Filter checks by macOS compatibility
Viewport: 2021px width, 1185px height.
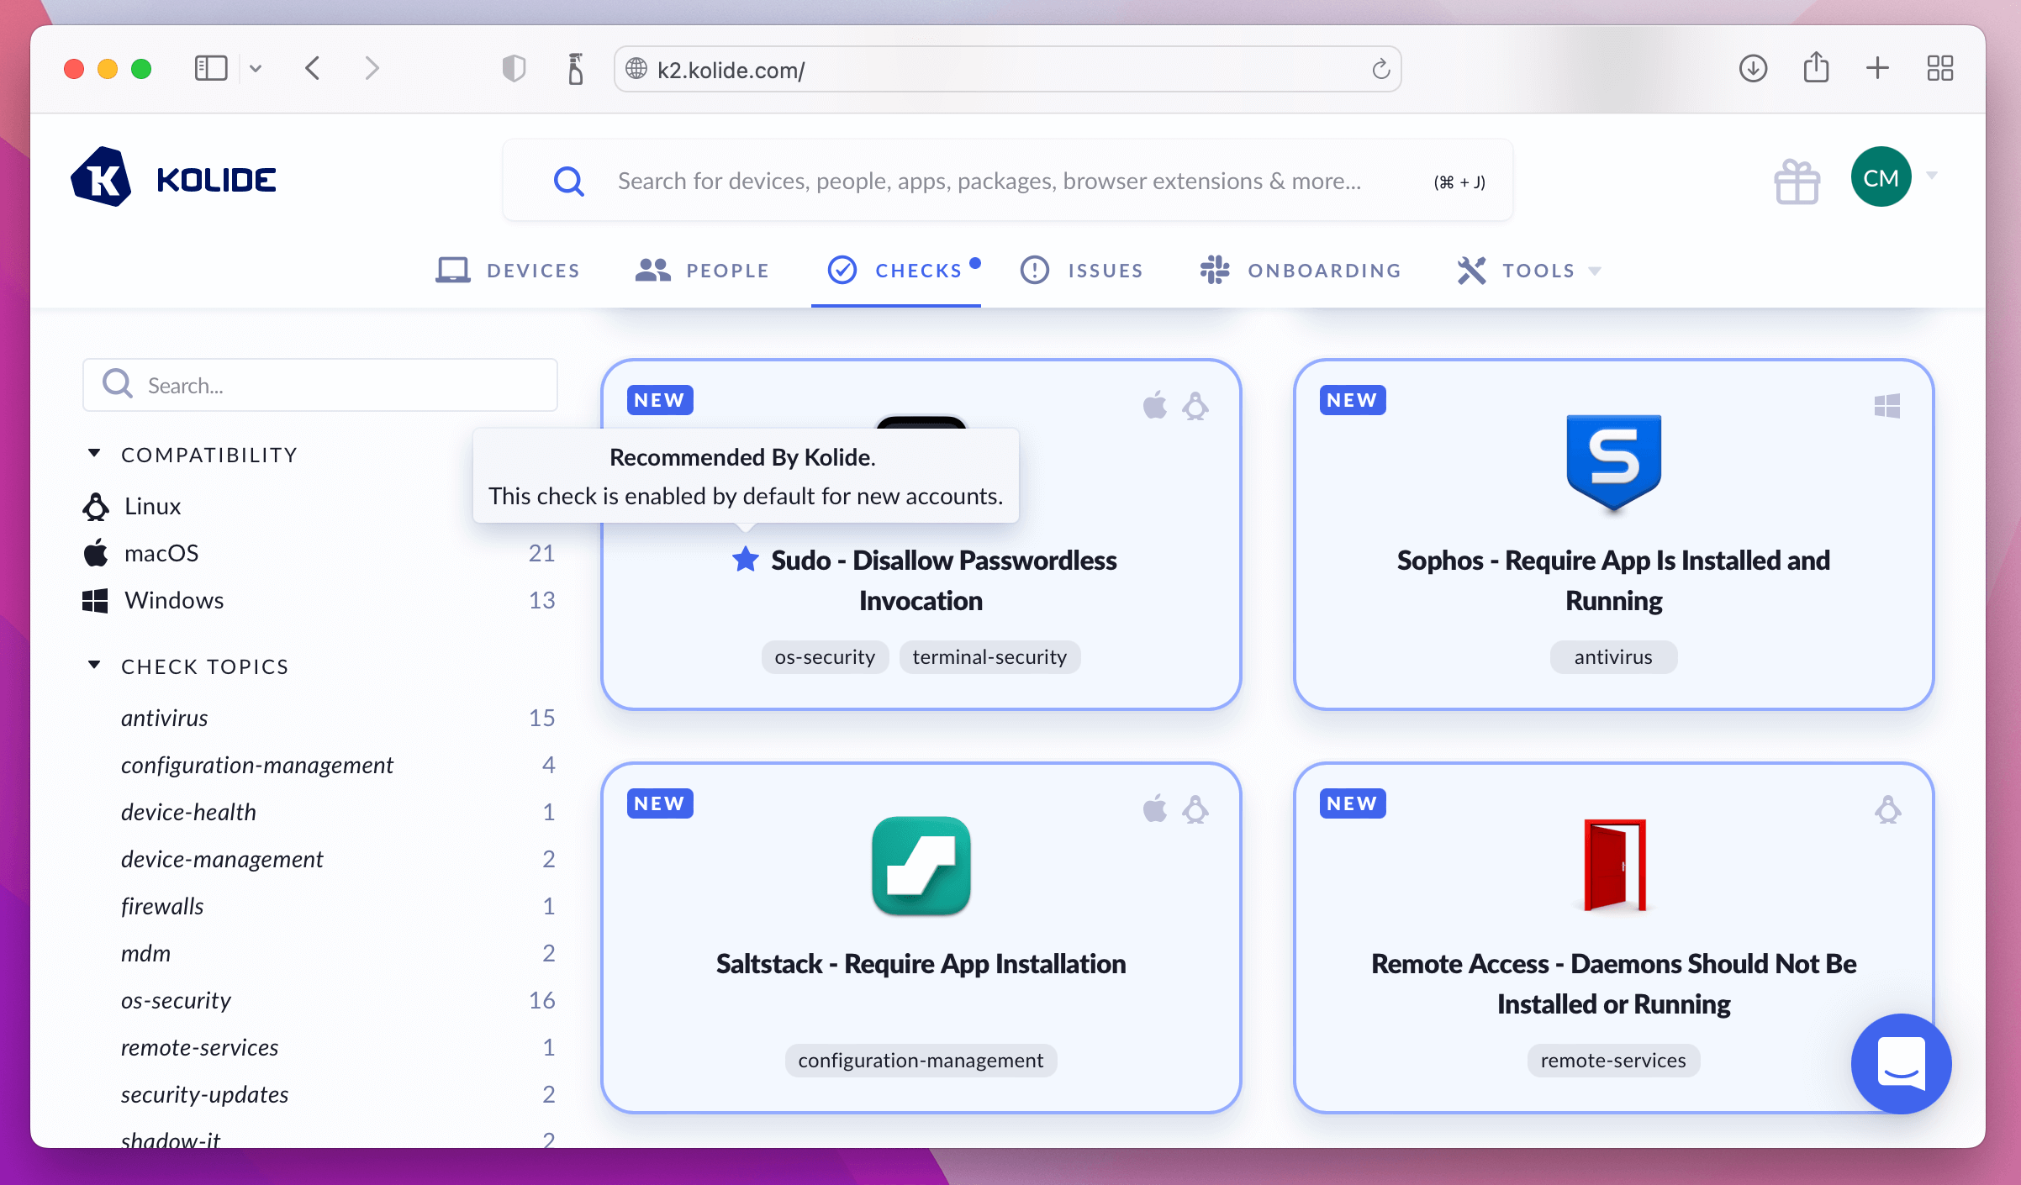point(161,553)
